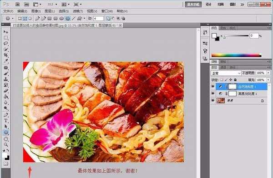Viewport: 273px width, 178px height.
Task: Open the 不透明度 opacity slider arrow
Action: [x=268, y=73]
